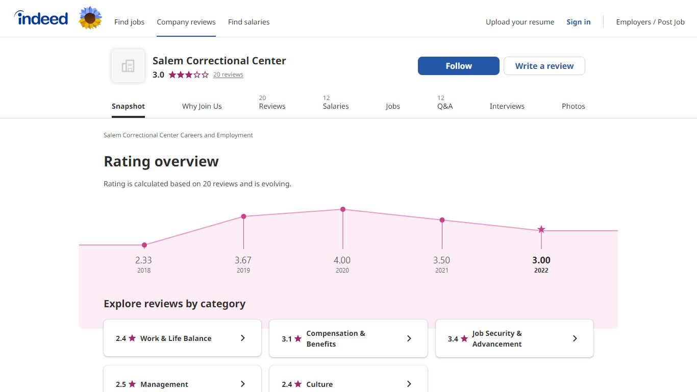Click star icon in Job Security & Advancement card
This screenshot has width=697, height=392.
pos(464,338)
